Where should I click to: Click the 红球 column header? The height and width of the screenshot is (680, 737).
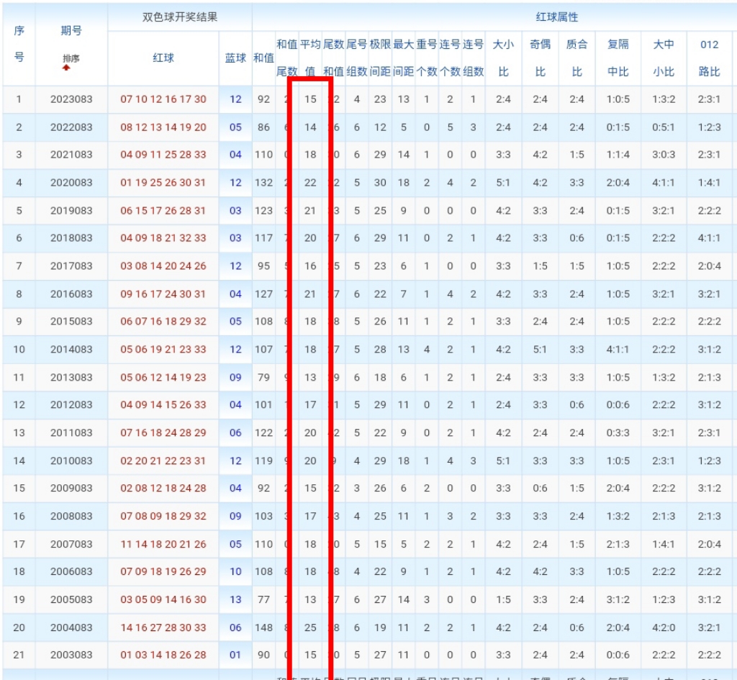coord(163,58)
